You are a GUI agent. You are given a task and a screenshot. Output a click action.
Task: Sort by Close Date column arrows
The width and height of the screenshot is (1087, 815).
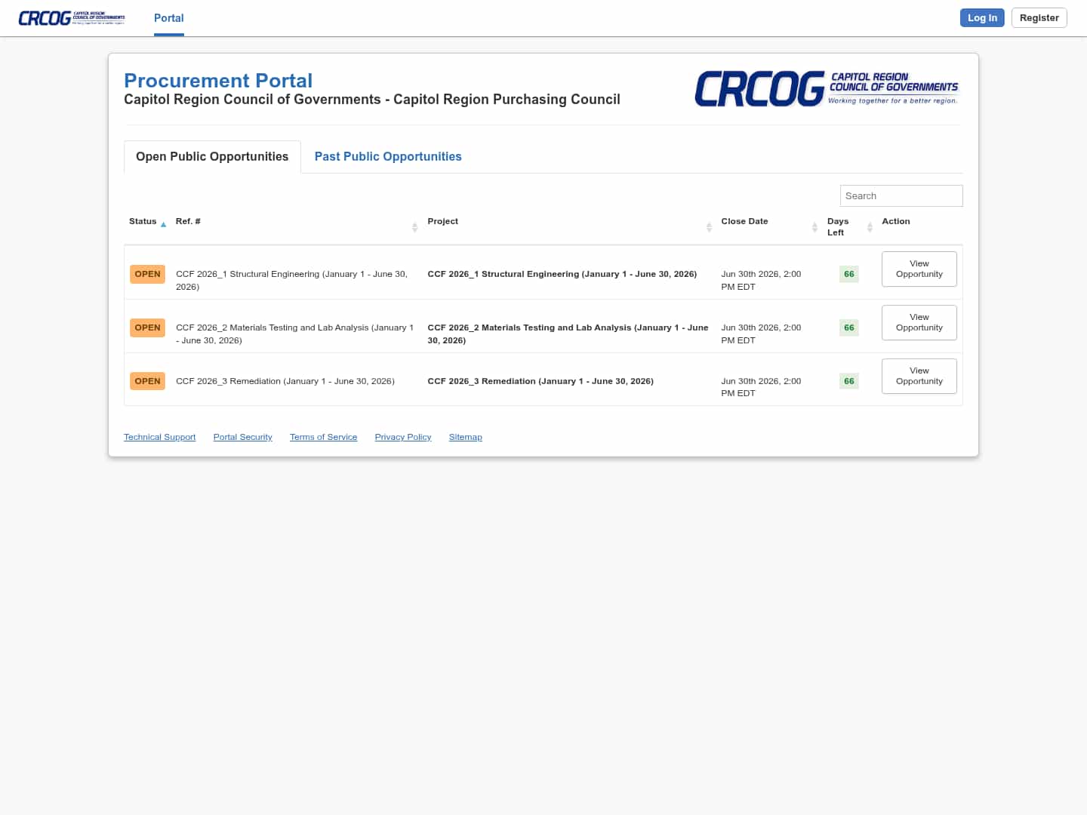[814, 226]
